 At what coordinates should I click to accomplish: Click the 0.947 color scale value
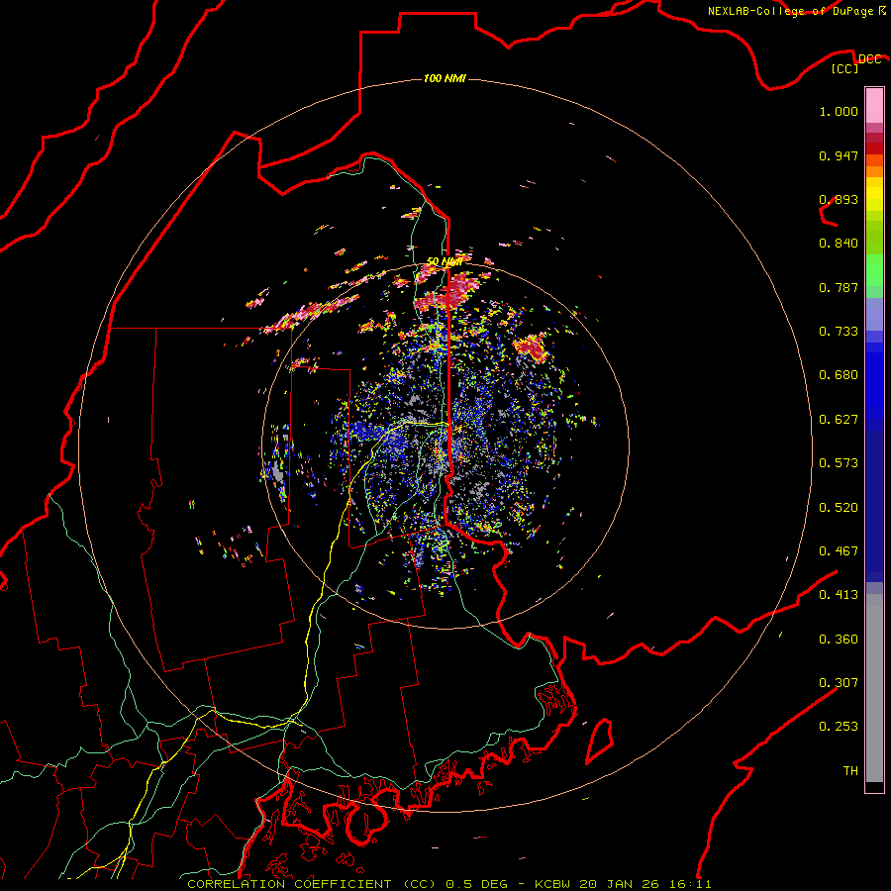[x=839, y=155]
